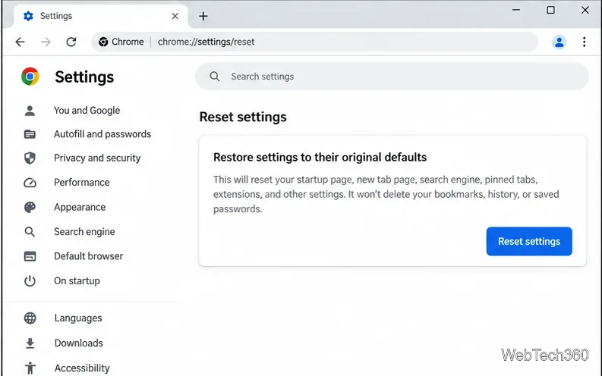602x376 pixels.
Task: Go to Languages settings
Action: point(78,318)
